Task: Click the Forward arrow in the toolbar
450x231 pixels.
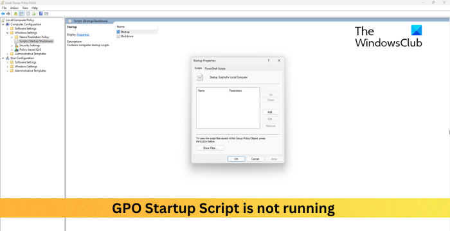Action: click(x=8, y=13)
